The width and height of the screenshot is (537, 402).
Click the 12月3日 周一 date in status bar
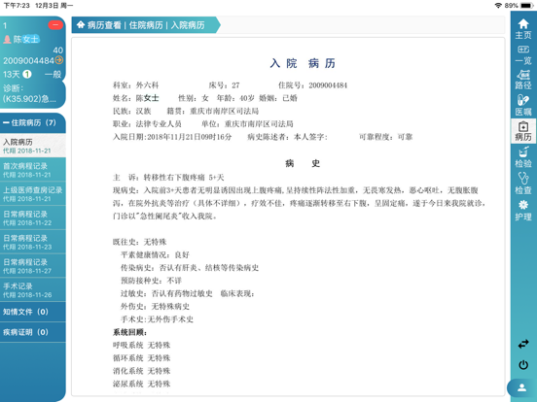pos(54,6)
